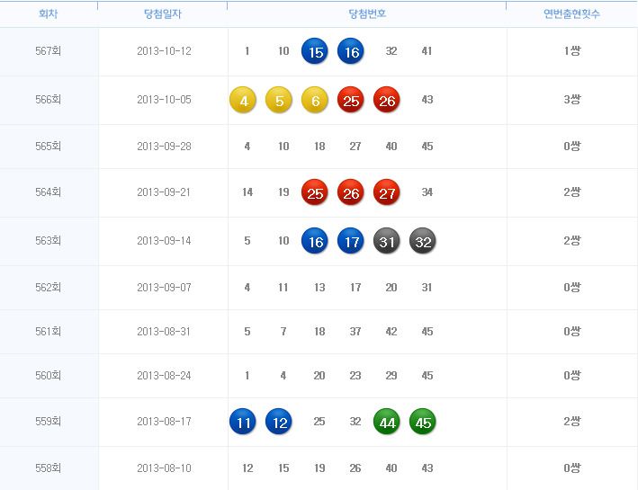The width and height of the screenshot is (638, 490).
Task: Select green ball 44 in round 559
Action: [387, 422]
